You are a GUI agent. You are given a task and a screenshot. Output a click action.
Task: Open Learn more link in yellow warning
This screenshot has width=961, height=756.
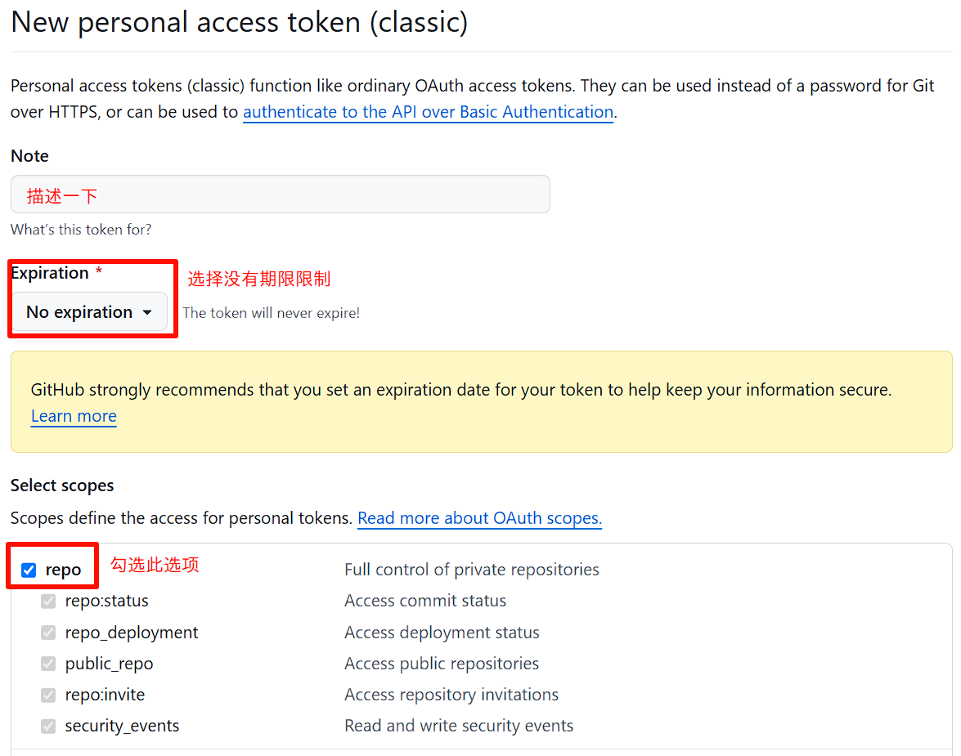tap(74, 416)
